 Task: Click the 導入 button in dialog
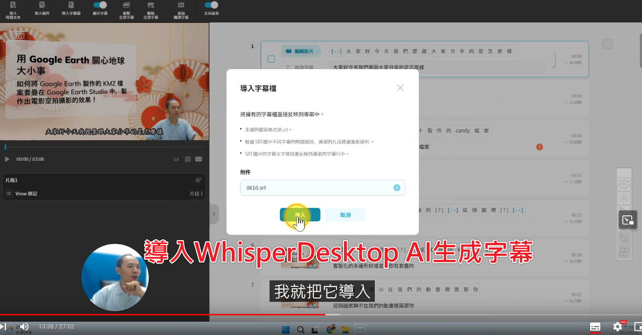point(300,214)
